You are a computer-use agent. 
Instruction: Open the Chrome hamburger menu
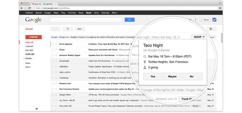(220, 8)
